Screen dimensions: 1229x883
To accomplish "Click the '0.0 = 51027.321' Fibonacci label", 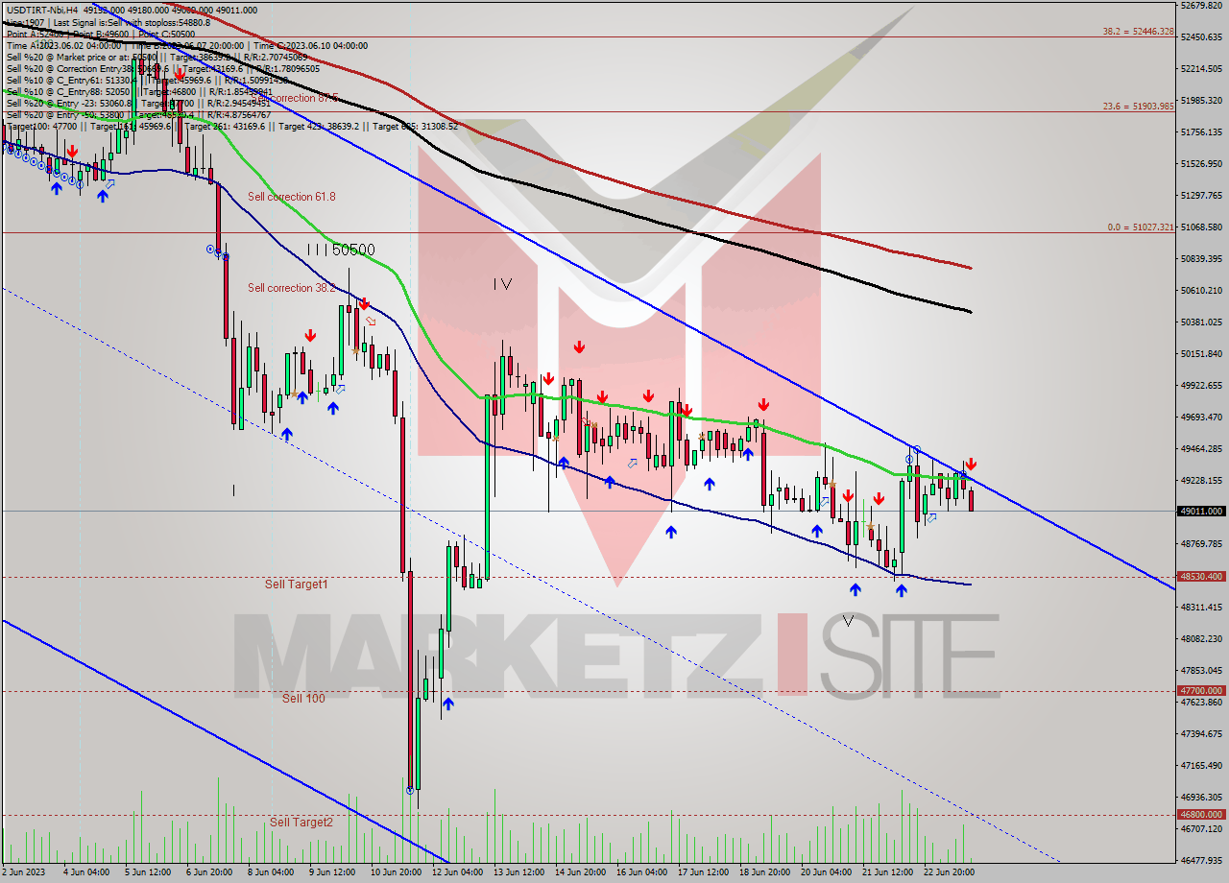I will (x=1141, y=227).
